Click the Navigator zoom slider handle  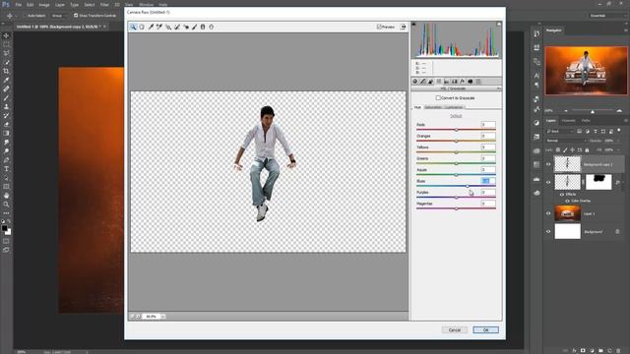tap(593, 111)
